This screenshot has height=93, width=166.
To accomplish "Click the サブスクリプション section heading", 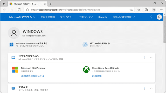I will pyautogui.click(x=29, y=56).
